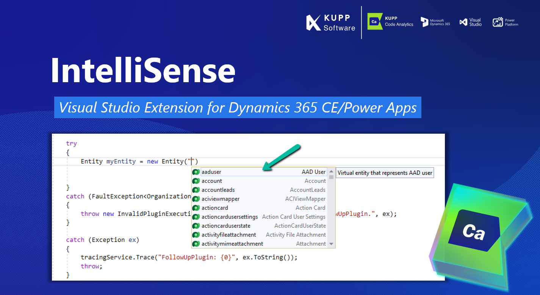Screen dimensions: 540x295
Task: Click the completion list scroll down arrow
Action: tap(331, 244)
